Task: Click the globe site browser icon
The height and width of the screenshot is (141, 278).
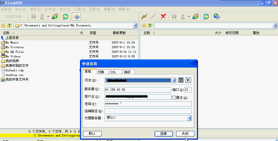Action: (x=217, y=17)
